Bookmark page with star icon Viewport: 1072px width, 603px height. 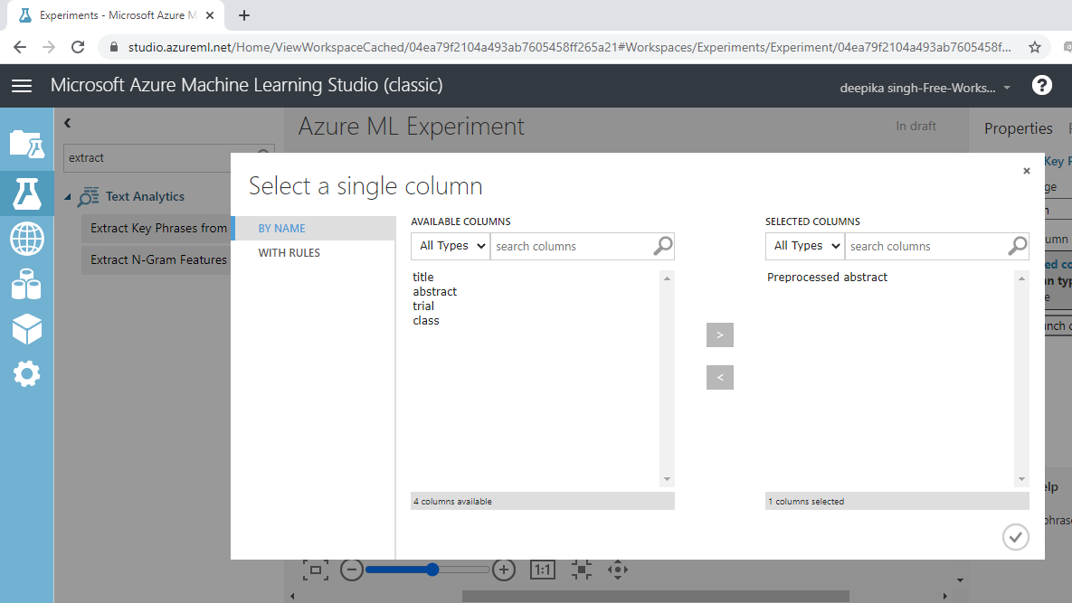[x=1034, y=47]
